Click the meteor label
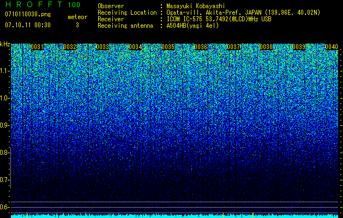The height and width of the screenshot is (218, 343). (x=77, y=17)
